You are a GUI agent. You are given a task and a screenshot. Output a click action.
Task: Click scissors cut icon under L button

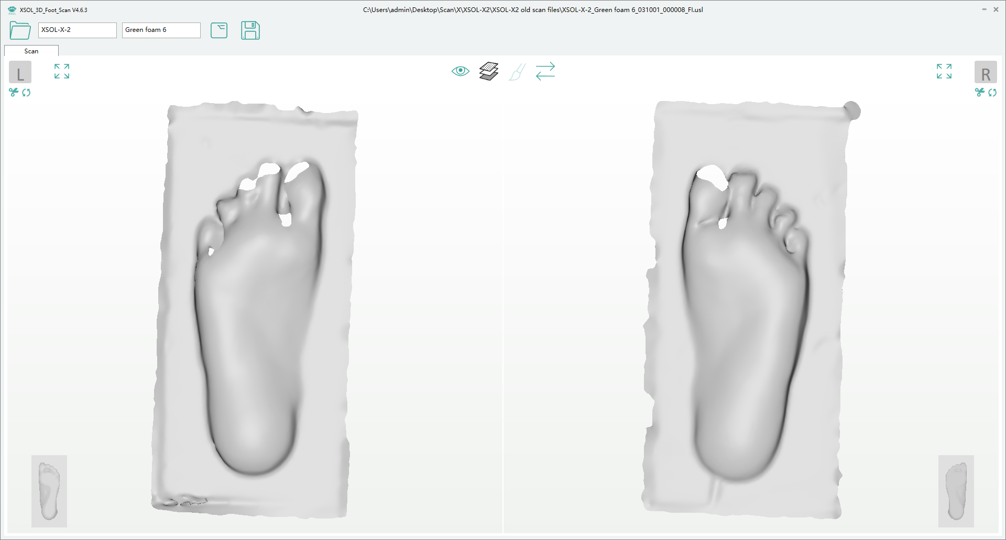tap(14, 93)
